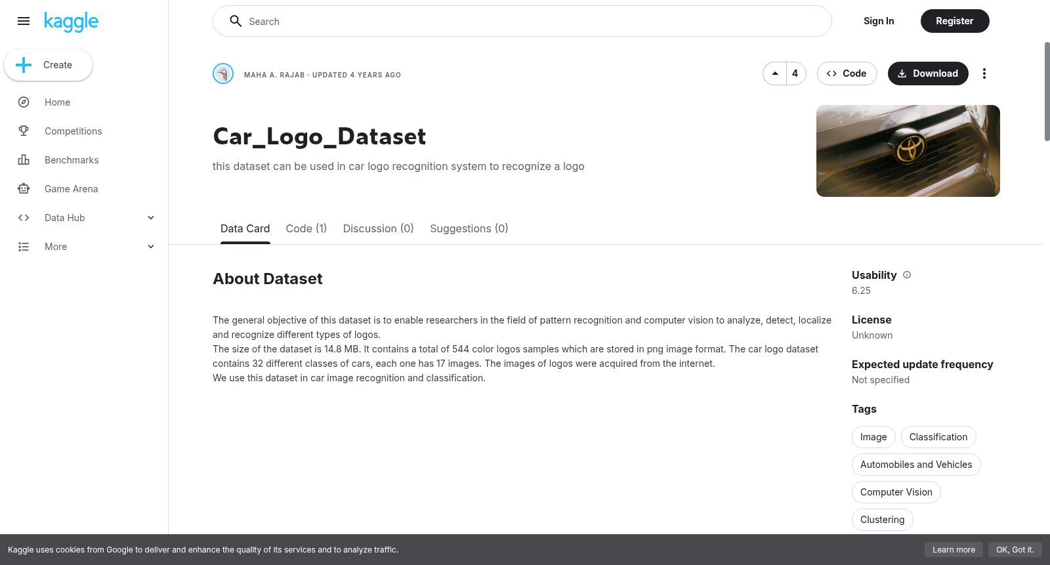The height and width of the screenshot is (565, 1050).
Task: Select the Benchmarks bar-chart icon
Action: (x=24, y=160)
